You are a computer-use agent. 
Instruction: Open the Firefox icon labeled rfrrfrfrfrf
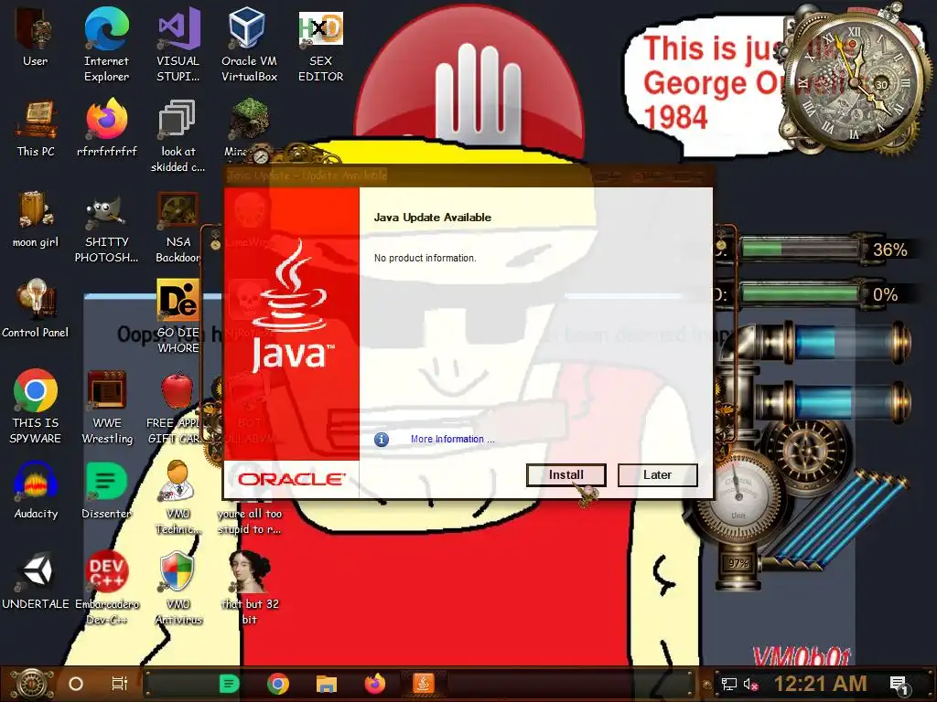[x=107, y=128]
